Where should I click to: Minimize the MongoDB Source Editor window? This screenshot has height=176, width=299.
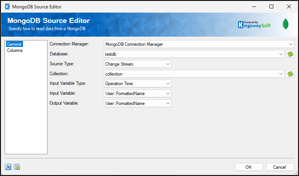point(254,6)
